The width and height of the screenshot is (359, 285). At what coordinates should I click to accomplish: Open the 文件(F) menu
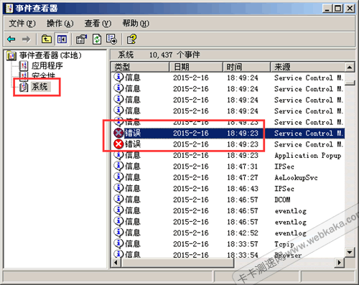click(x=22, y=24)
